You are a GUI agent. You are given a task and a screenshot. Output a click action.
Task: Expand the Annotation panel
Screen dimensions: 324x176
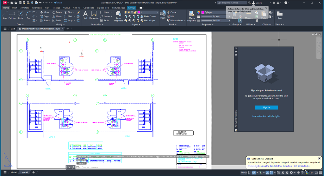pyautogui.click(x=97, y=24)
